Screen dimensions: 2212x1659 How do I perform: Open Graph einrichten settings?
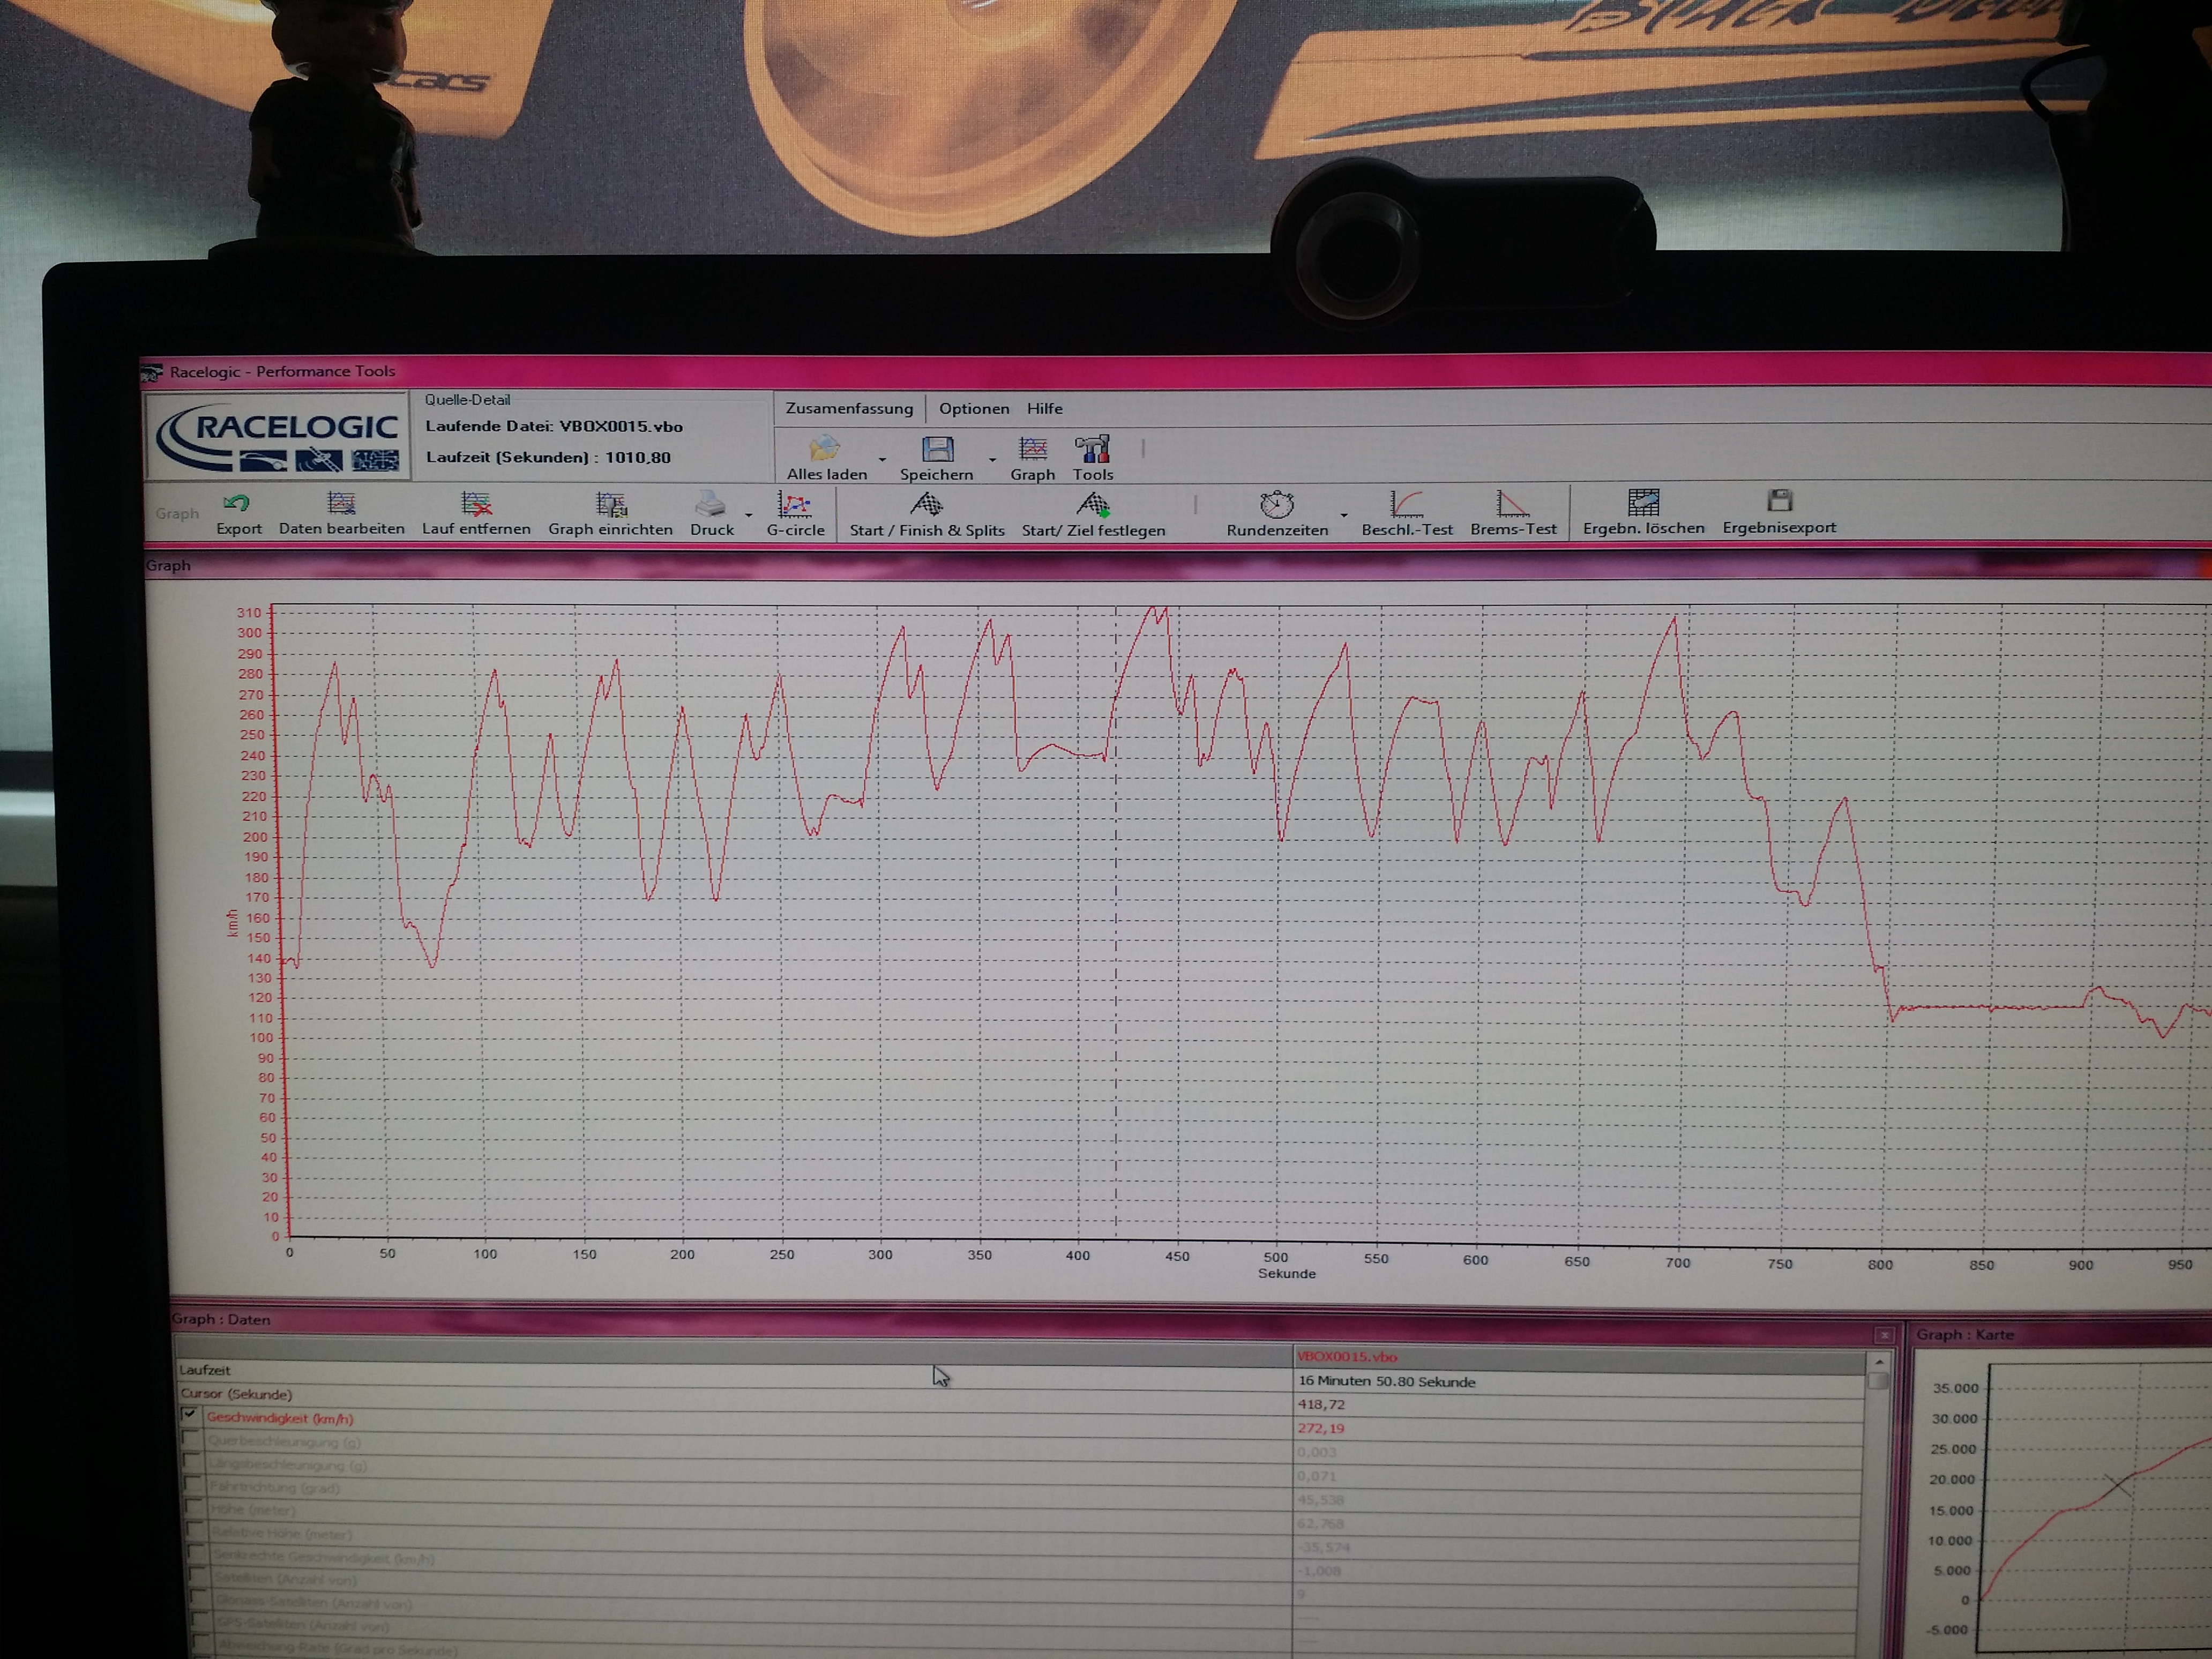pos(610,505)
